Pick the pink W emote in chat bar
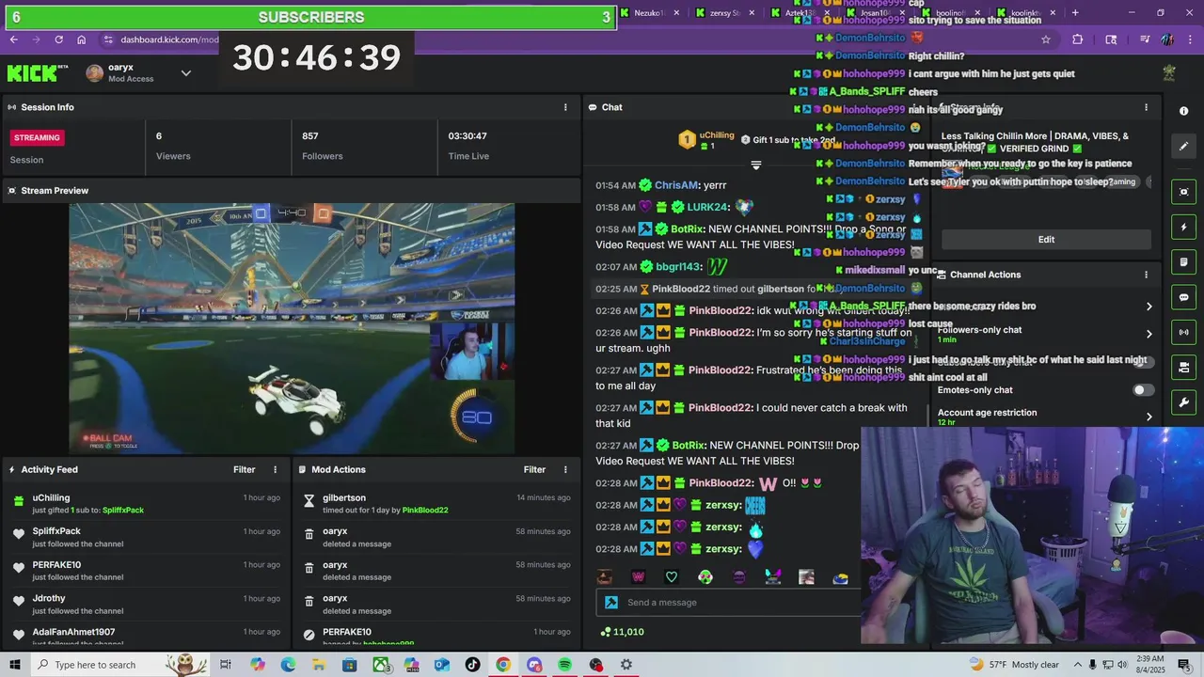Viewport: 1204px width, 677px height. [639, 577]
